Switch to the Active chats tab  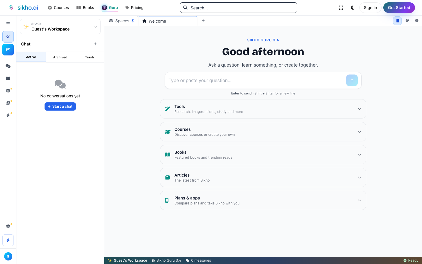[31, 57]
